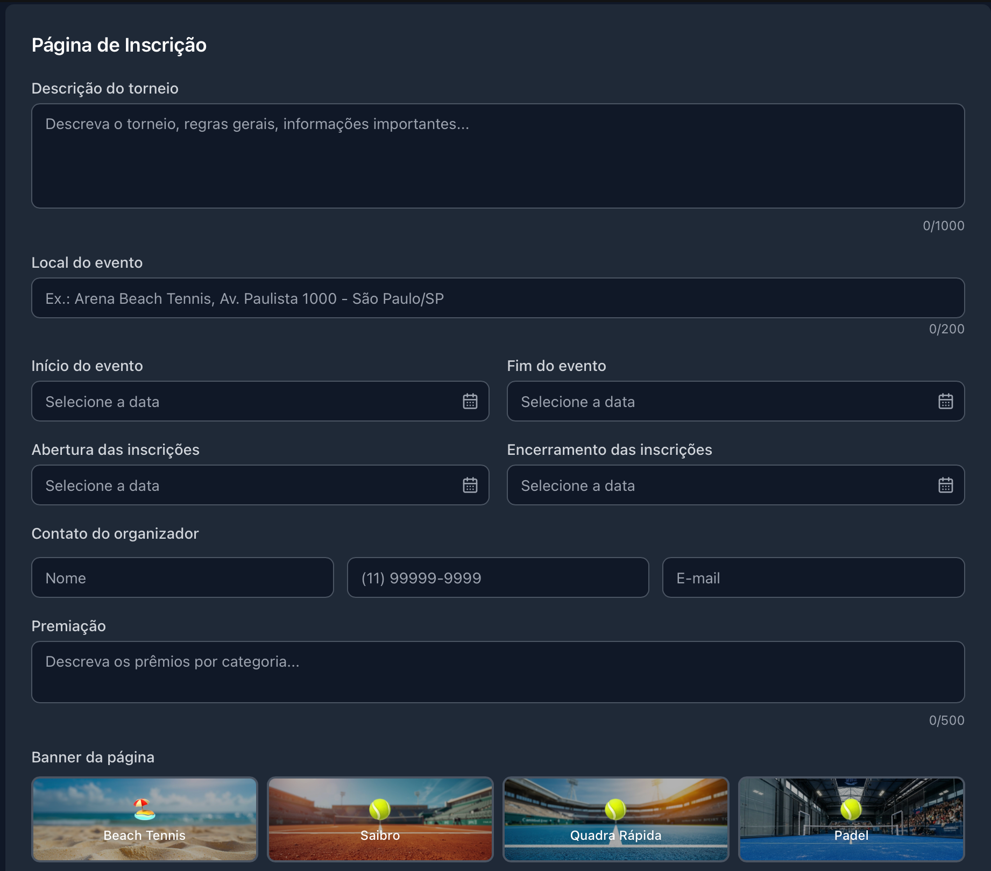Open the calendar picker for Início do evento

pos(471,401)
